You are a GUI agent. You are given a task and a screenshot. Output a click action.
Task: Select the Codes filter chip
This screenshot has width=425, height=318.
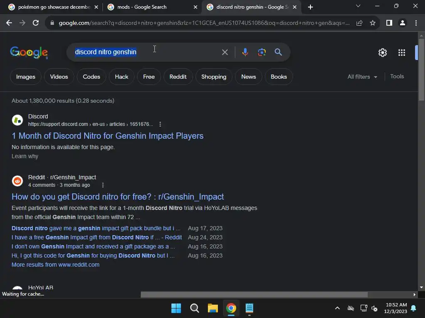[91, 77]
